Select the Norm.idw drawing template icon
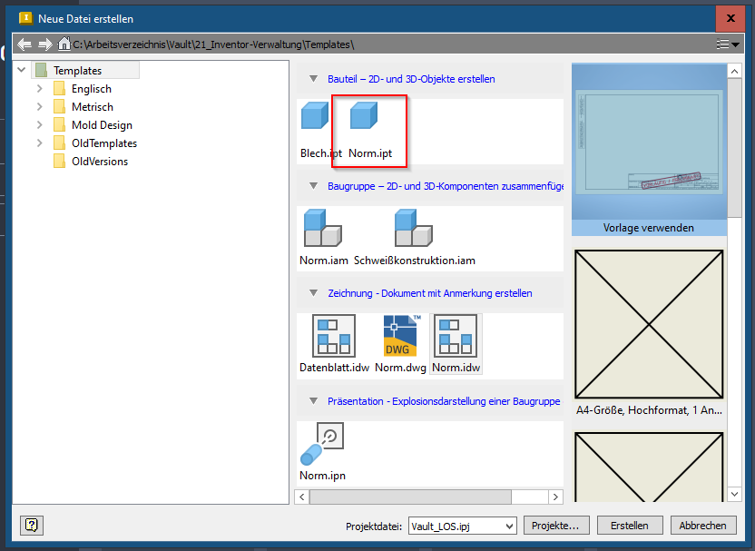The image size is (755, 551). click(x=456, y=336)
